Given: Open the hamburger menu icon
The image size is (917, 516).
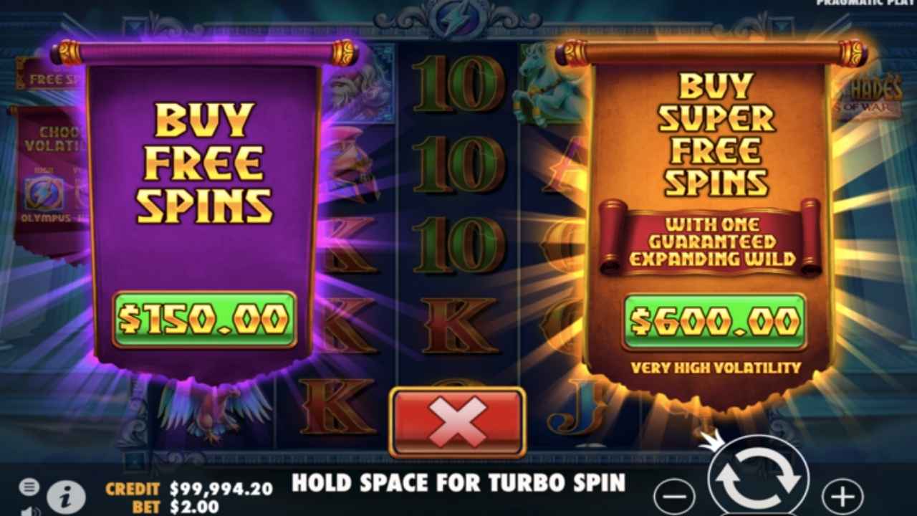Looking at the screenshot, I should [x=29, y=487].
